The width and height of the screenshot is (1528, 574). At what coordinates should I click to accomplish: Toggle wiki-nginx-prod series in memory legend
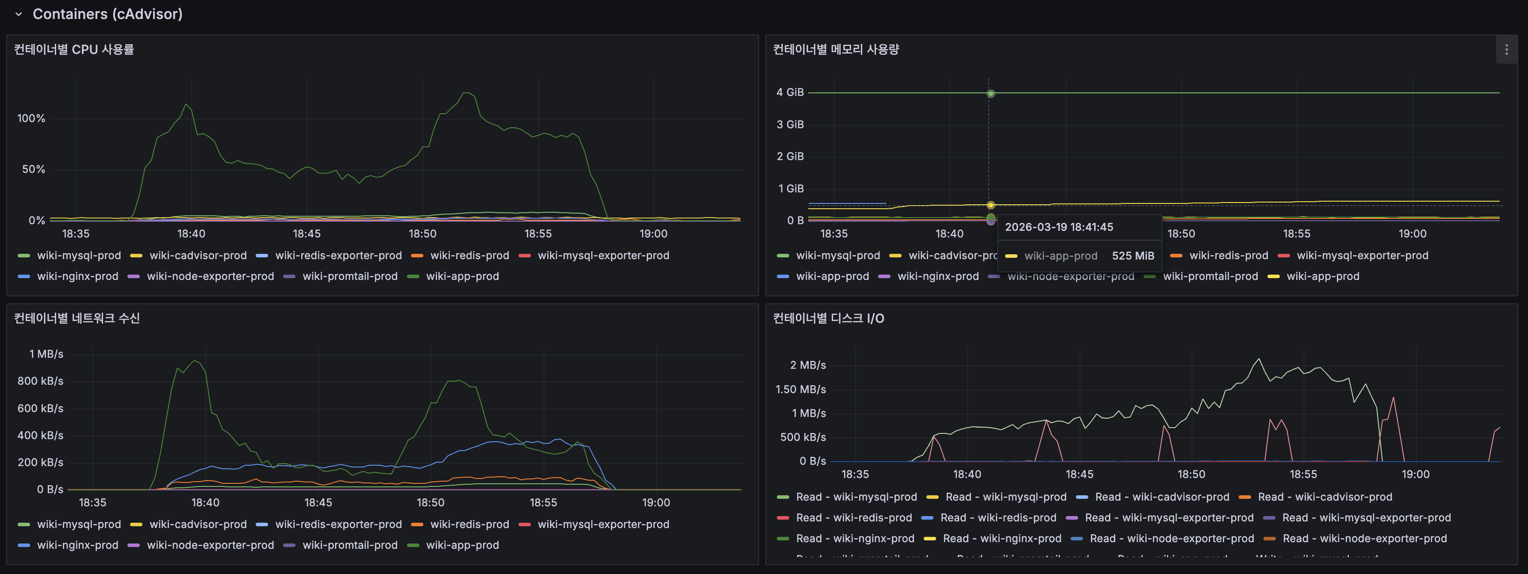tap(938, 276)
